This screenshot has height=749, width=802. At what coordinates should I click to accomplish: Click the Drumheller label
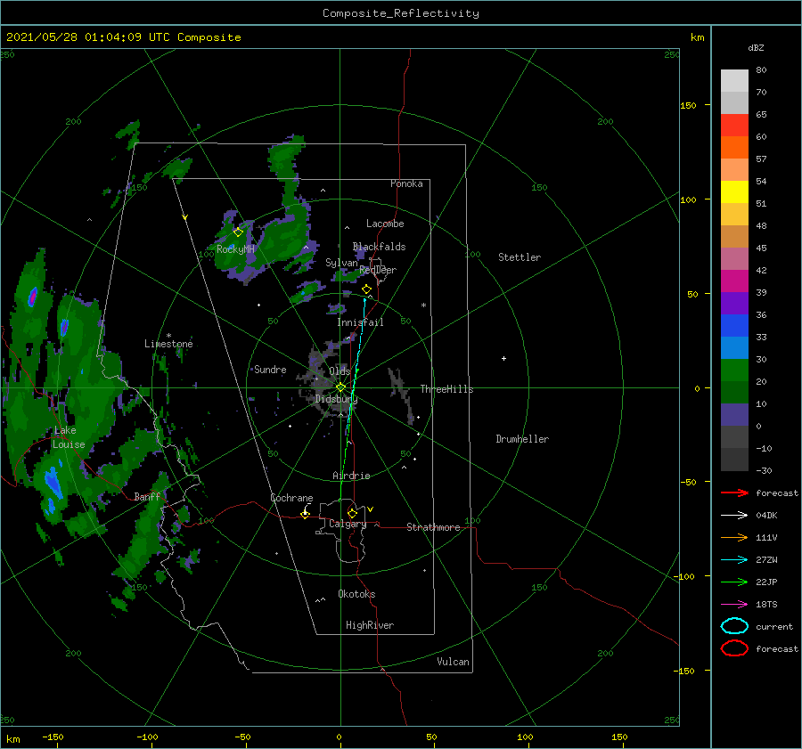tap(522, 439)
